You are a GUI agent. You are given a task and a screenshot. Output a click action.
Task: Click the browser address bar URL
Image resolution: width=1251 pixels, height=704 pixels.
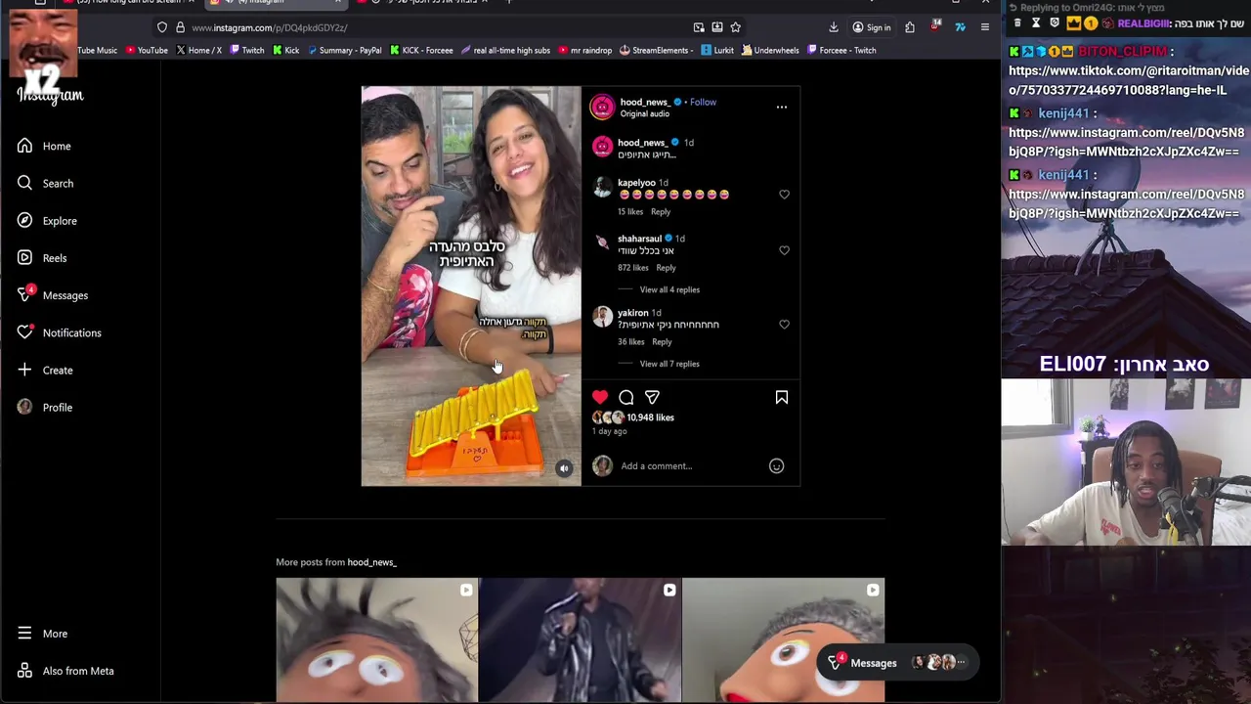tap(270, 27)
